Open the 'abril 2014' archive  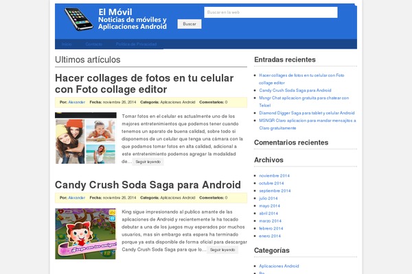(268, 214)
